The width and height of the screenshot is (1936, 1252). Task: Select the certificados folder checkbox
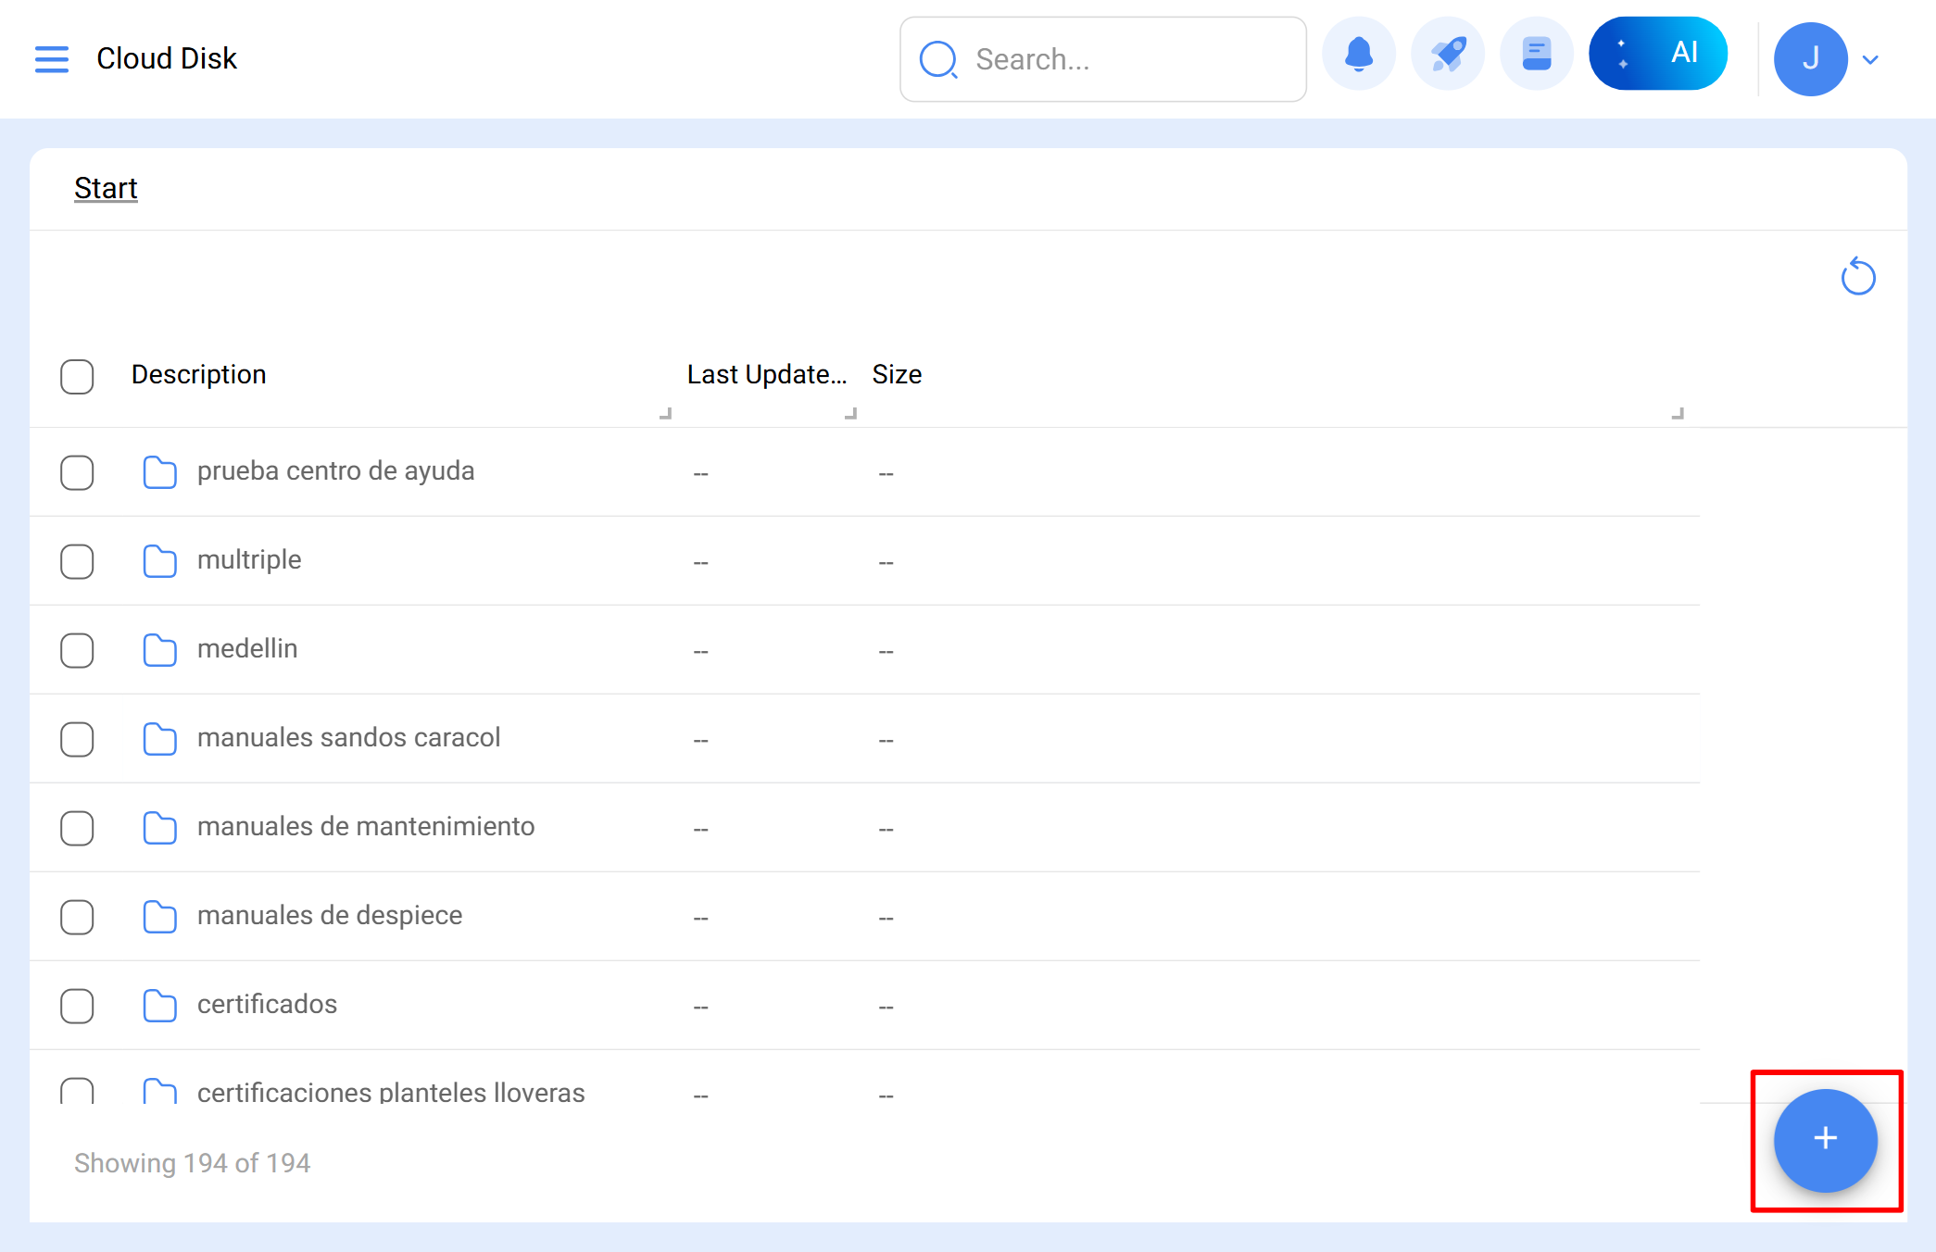tap(77, 1006)
